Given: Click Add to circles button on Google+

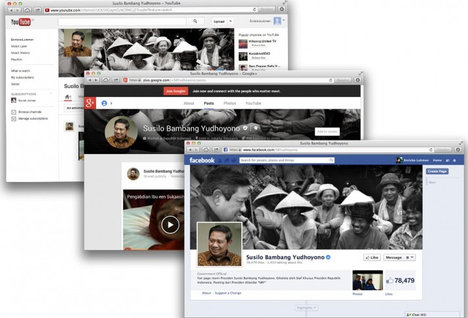Looking at the screenshot, I should [327, 131].
